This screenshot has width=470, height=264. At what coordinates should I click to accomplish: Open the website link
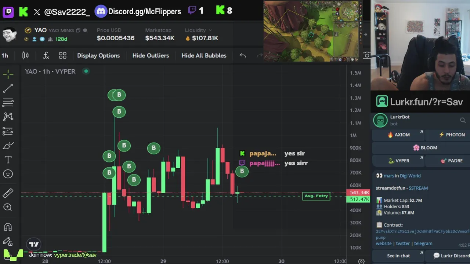point(384,243)
